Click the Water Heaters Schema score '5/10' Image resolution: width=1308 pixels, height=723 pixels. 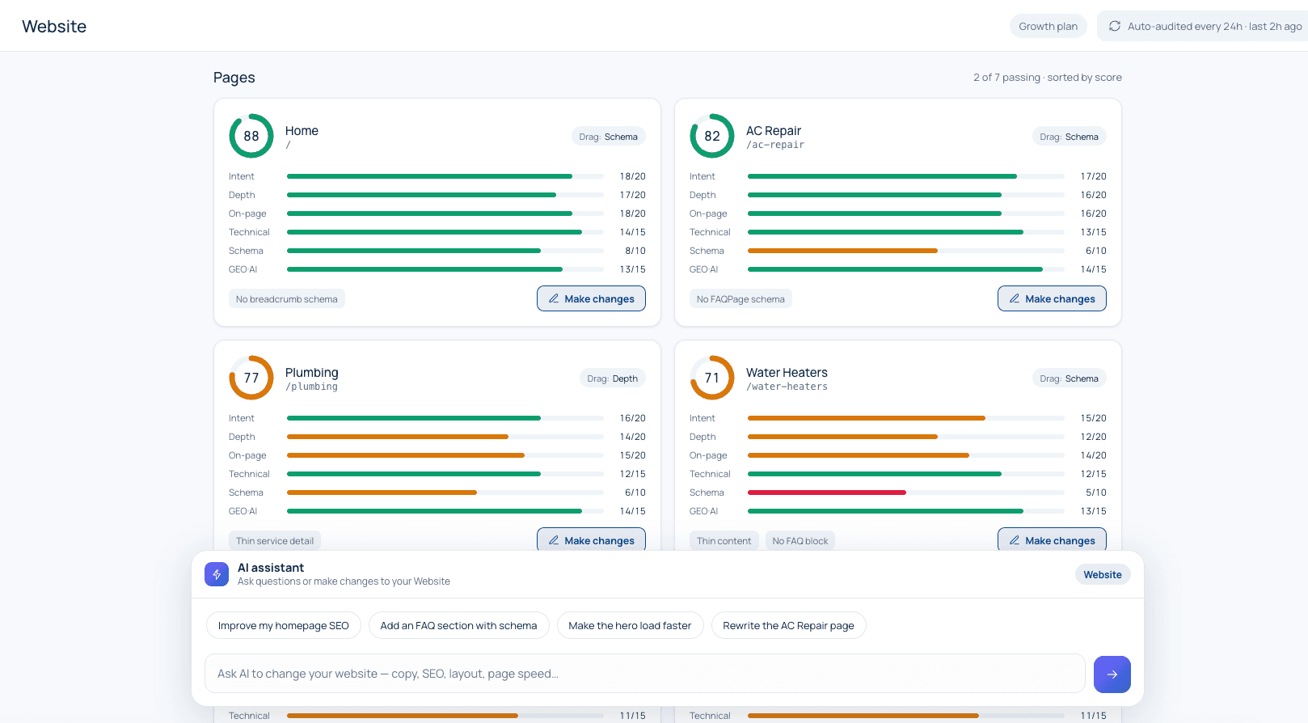pos(1096,493)
